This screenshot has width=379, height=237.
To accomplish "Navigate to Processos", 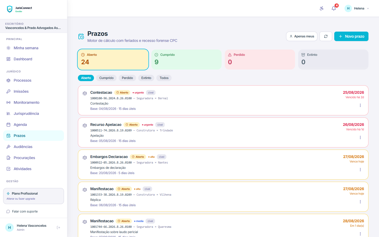I will [x=33, y=80].
